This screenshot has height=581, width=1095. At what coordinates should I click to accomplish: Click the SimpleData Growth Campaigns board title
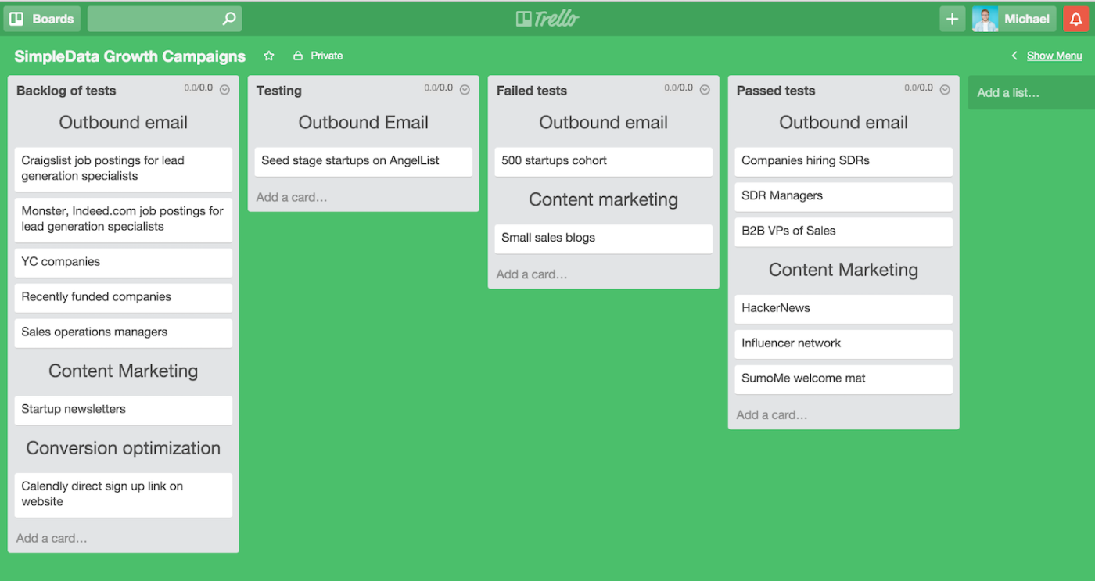[x=130, y=56]
